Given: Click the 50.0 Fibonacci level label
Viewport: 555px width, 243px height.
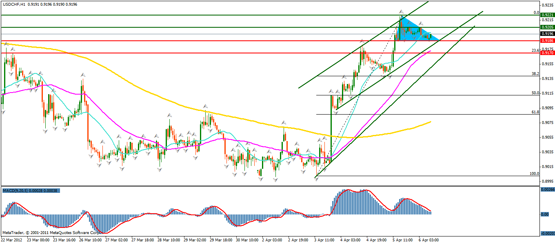Looking at the screenshot, I should pos(535,93).
